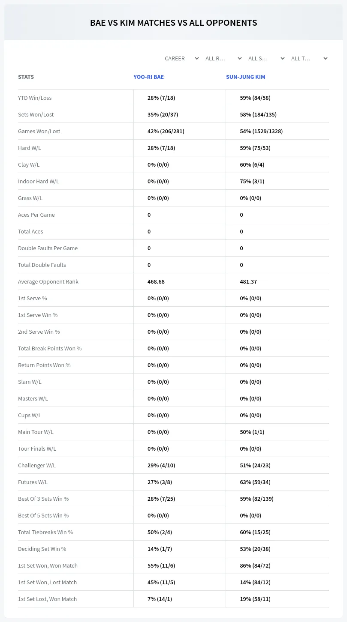
Task: Select the Total Tiebreaks Win % label
Action: (x=45, y=532)
